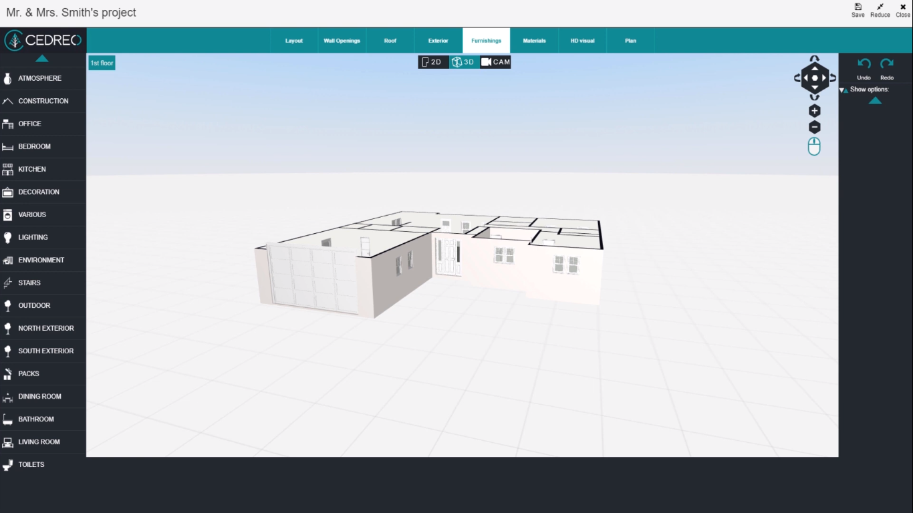Click the Redo arrow icon
This screenshot has height=513, width=913.
click(x=887, y=64)
